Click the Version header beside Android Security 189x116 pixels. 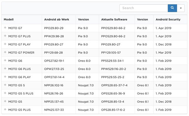(142, 19)
